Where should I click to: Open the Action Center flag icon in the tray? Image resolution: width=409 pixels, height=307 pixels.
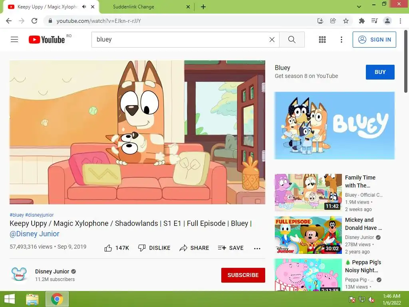(x=352, y=299)
